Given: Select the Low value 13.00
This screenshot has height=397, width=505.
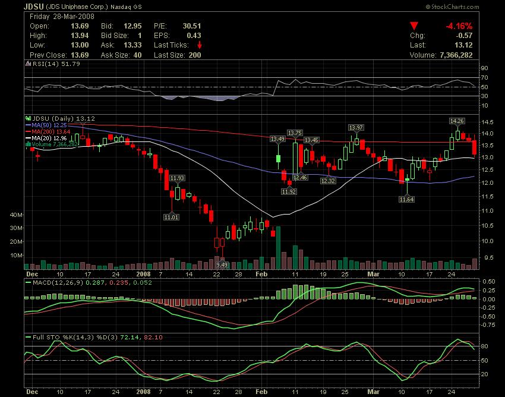Looking at the screenshot, I should (80, 45).
